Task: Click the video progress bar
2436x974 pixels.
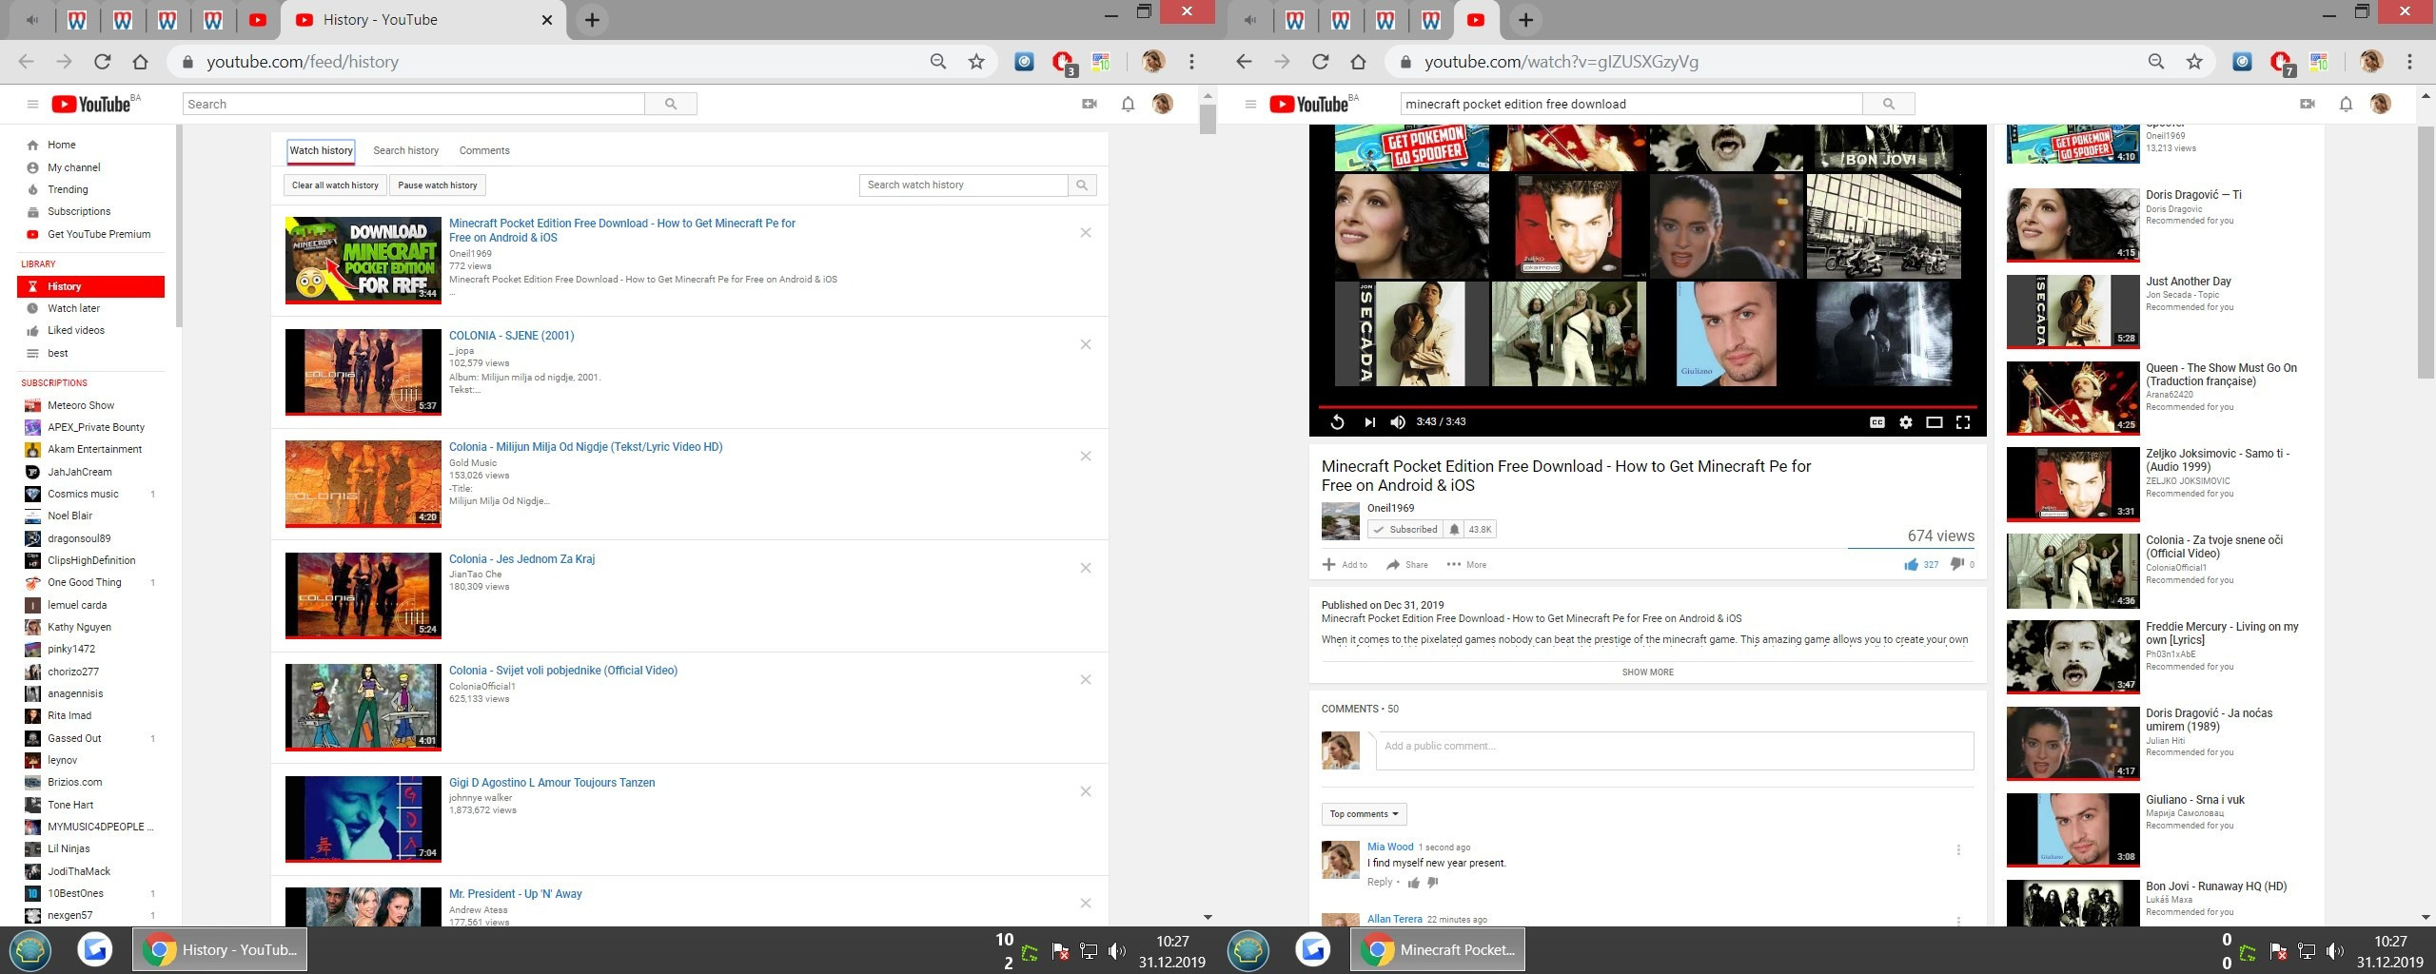Action: (x=1646, y=406)
